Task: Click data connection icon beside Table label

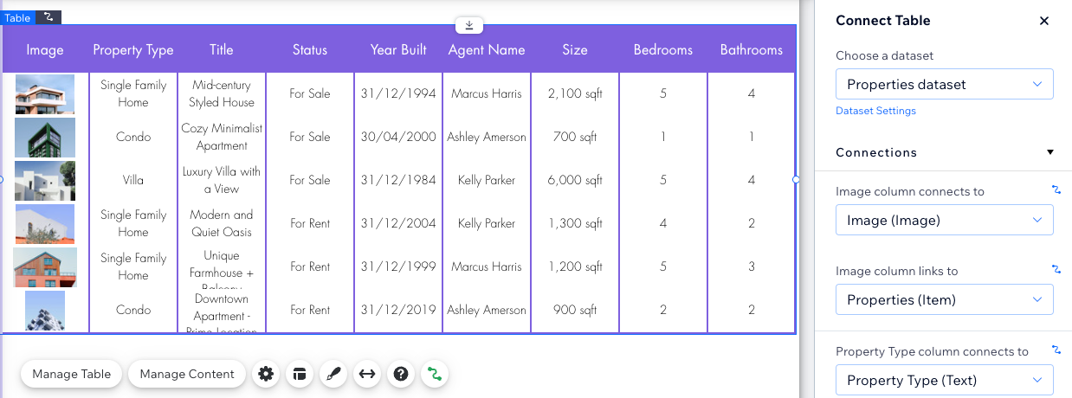Action: (x=48, y=17)
